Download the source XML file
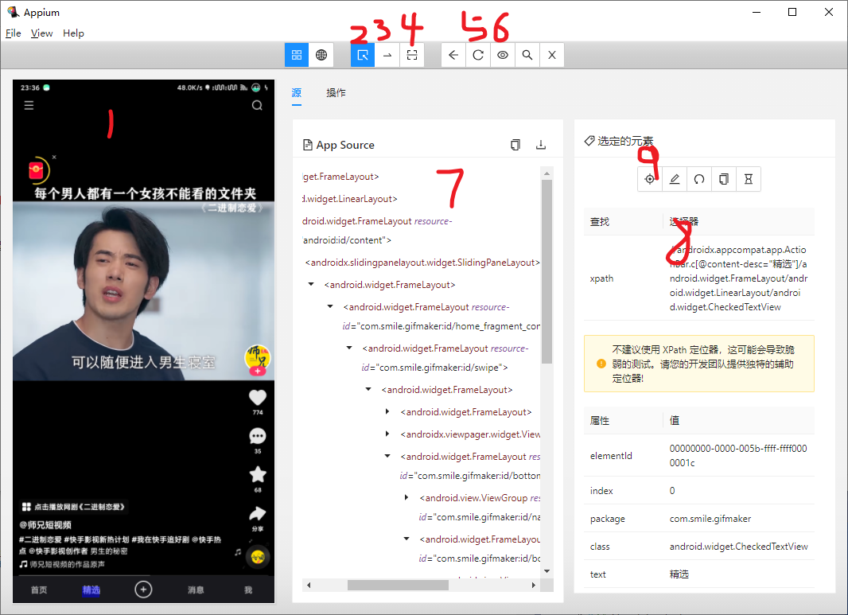Screen dimensions: 848x615 (x=542, y=145)
